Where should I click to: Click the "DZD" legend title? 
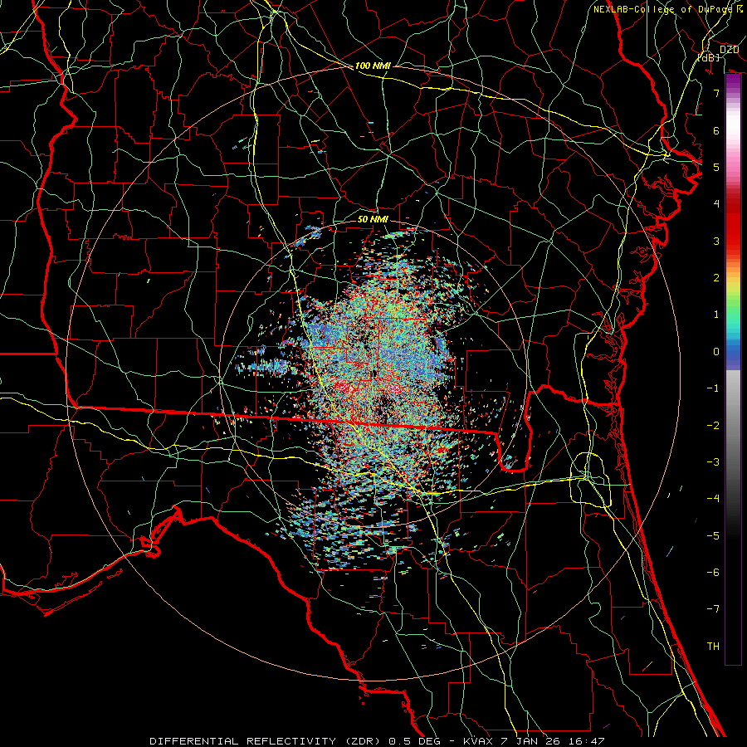click(x=729, y=49)
